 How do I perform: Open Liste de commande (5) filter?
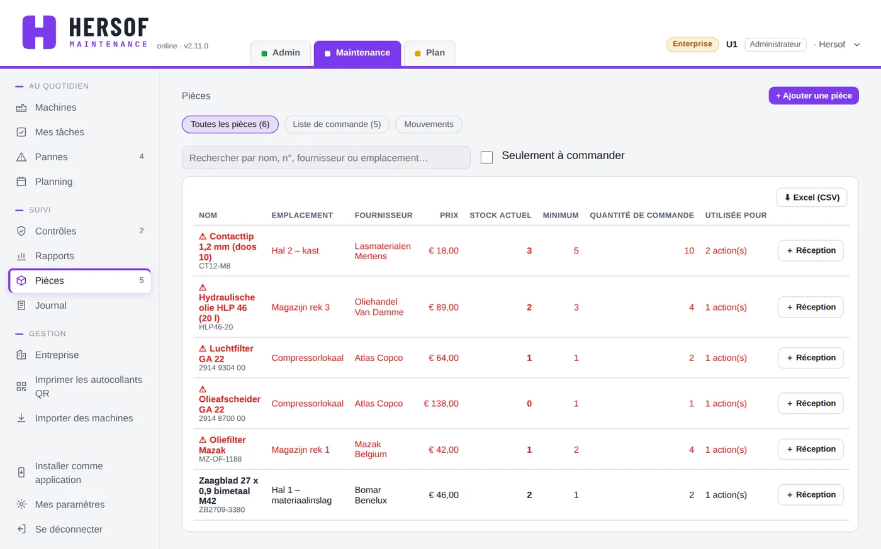pos(337,125)
